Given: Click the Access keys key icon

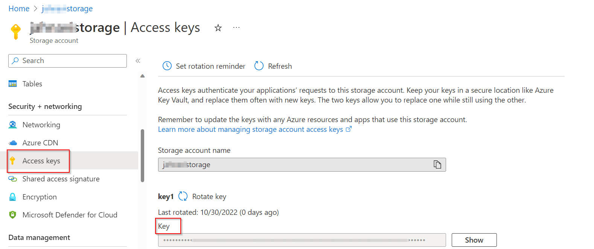Looking at the screenshot, I should pos(13,161).
